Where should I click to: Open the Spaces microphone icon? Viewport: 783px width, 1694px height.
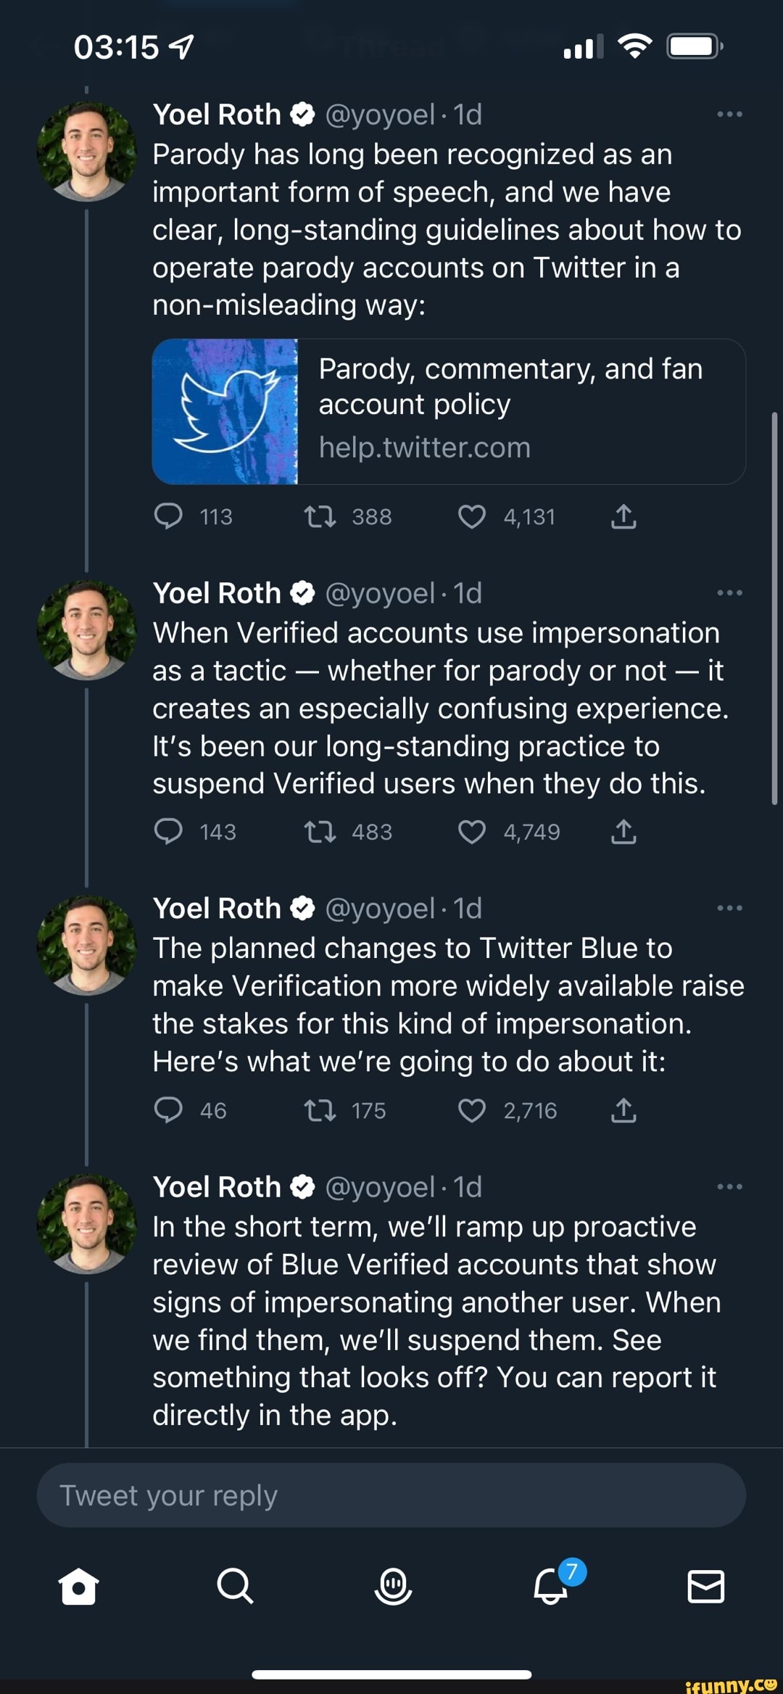[391, 1584]
